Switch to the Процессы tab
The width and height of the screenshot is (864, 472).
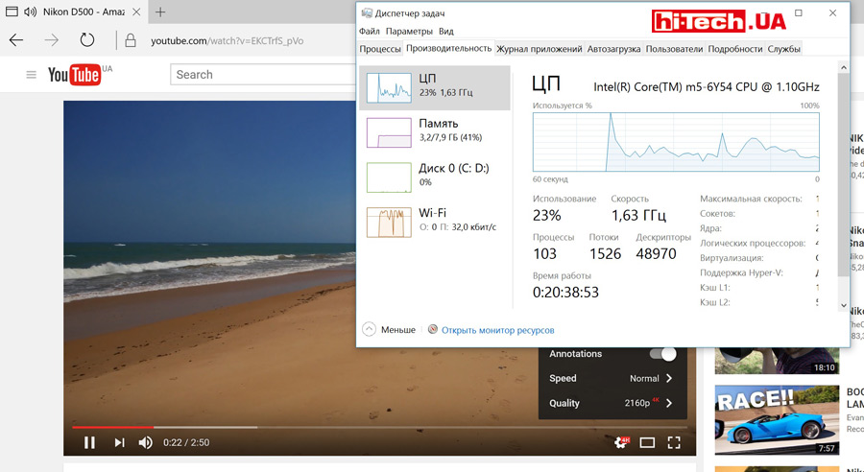tap(380, 49)
